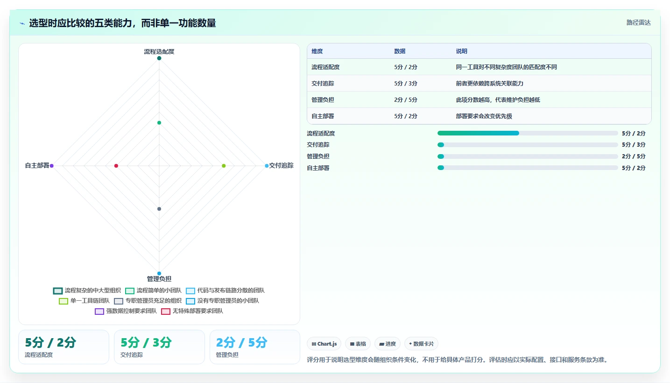Click the 进度 chip

(x=388, y=344)
